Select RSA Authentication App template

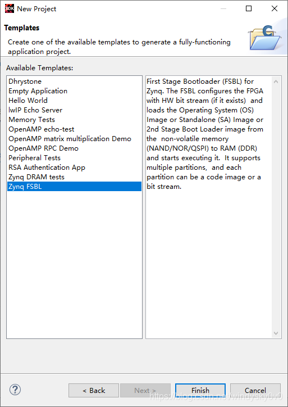pos(75,168)
